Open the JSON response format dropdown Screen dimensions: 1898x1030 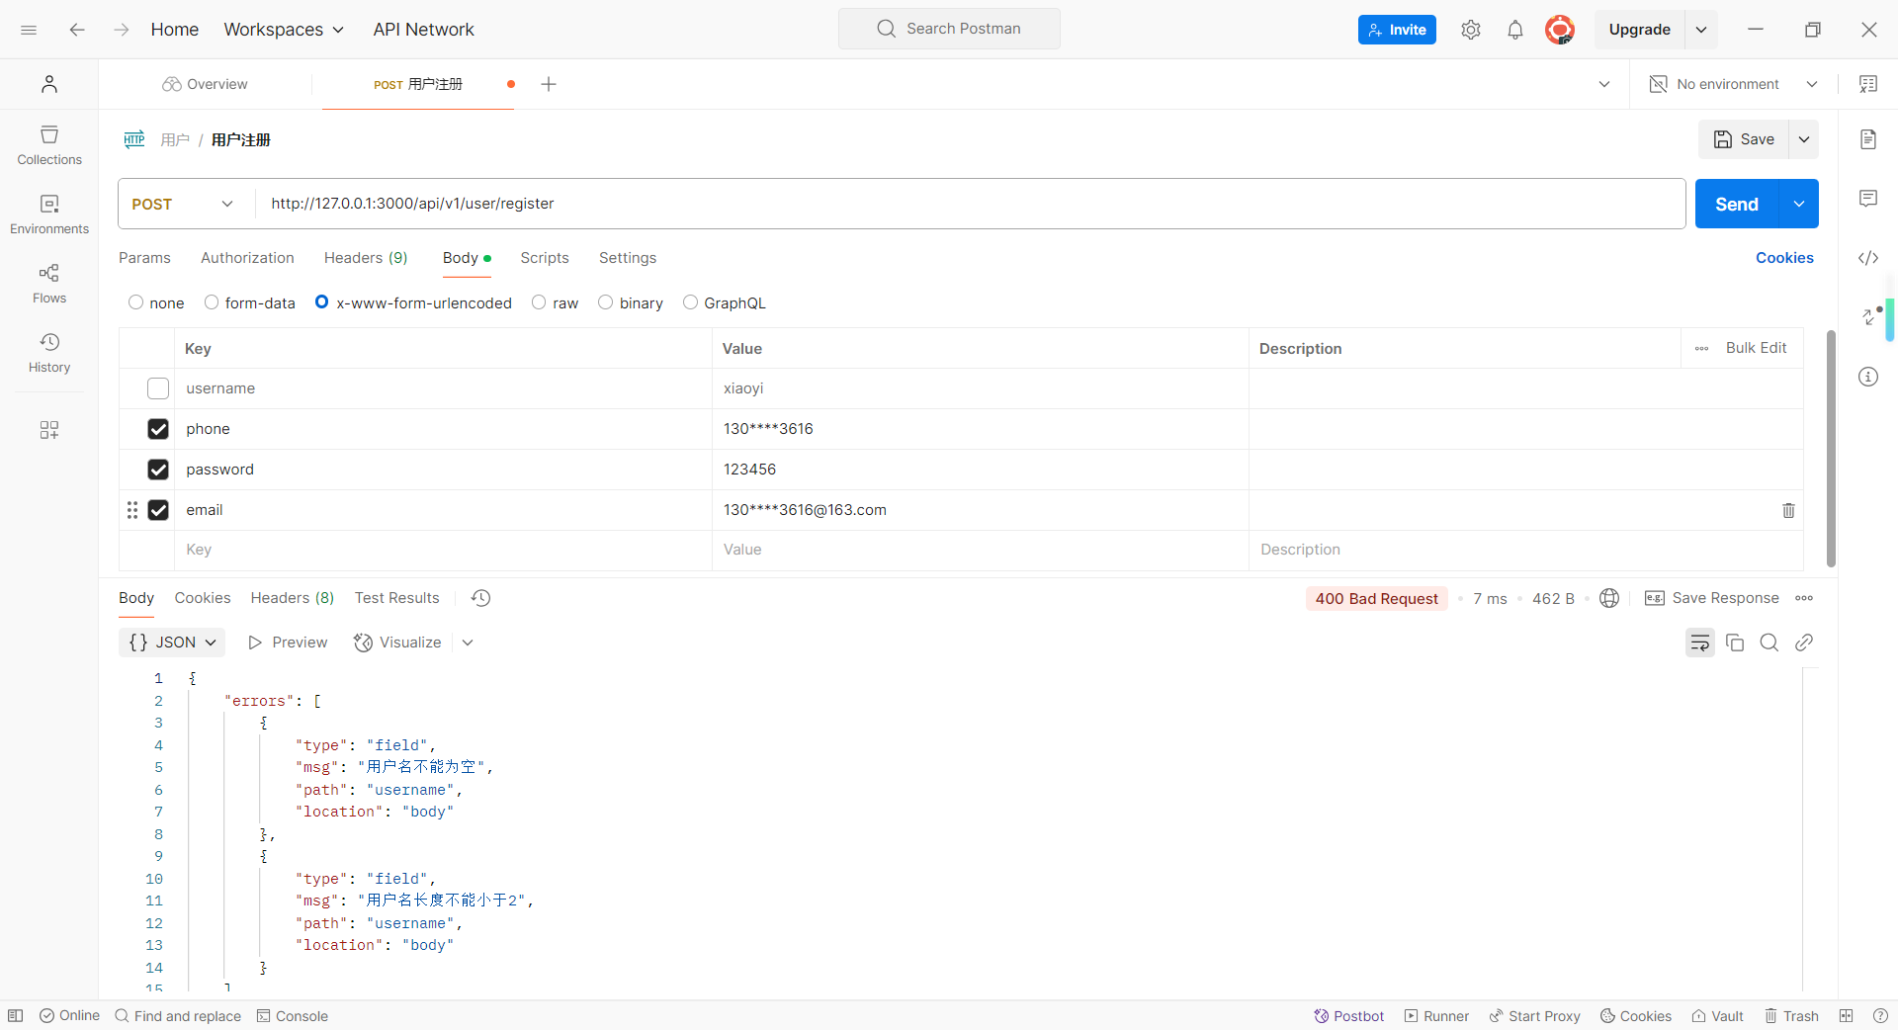[x=173, y=643]
